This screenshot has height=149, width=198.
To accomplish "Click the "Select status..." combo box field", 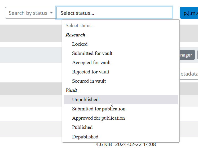I will (x=114, y=13).
